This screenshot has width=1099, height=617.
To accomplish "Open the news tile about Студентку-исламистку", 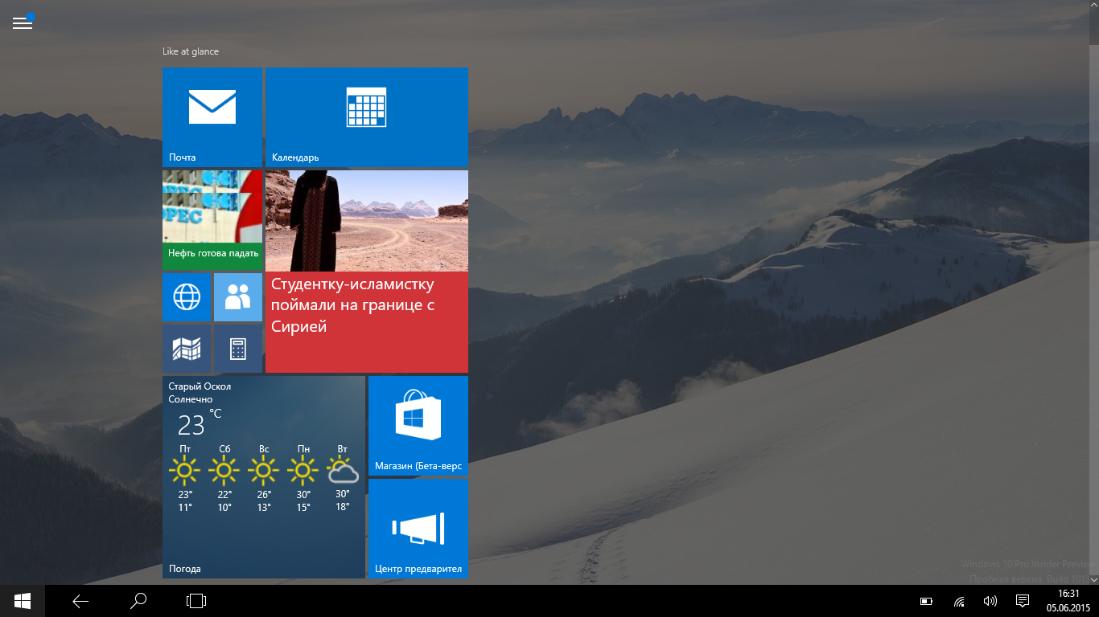I will [x=366, y=272].
